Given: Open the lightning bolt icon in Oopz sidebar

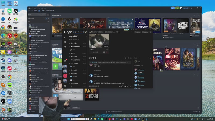Looking at the screenshot, I should click(65, 47).
